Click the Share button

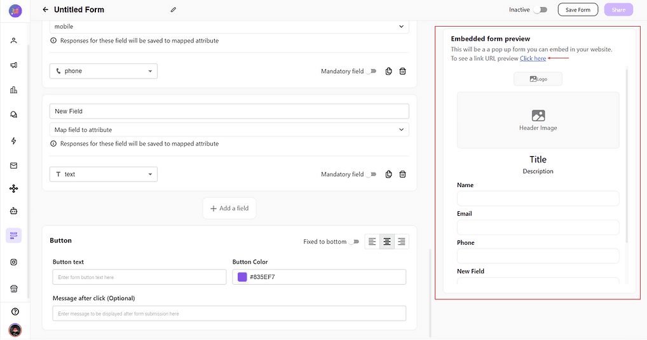point(618,10)
